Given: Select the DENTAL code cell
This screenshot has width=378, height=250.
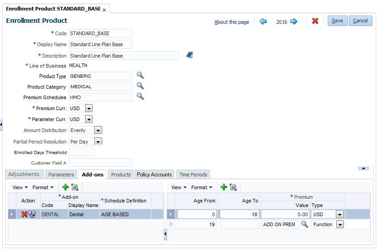Looking at the screenshot, I should pyautogui.click(x=54, y=214).
